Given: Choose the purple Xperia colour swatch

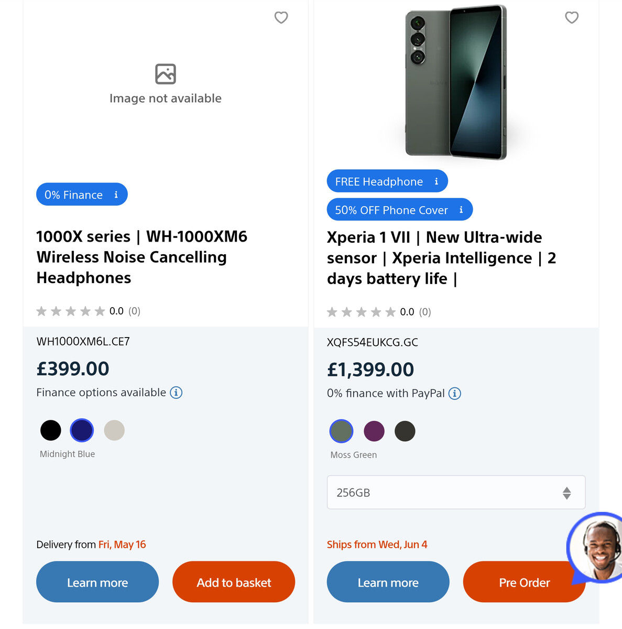Looking at the screenshot, I should [374, 431].
